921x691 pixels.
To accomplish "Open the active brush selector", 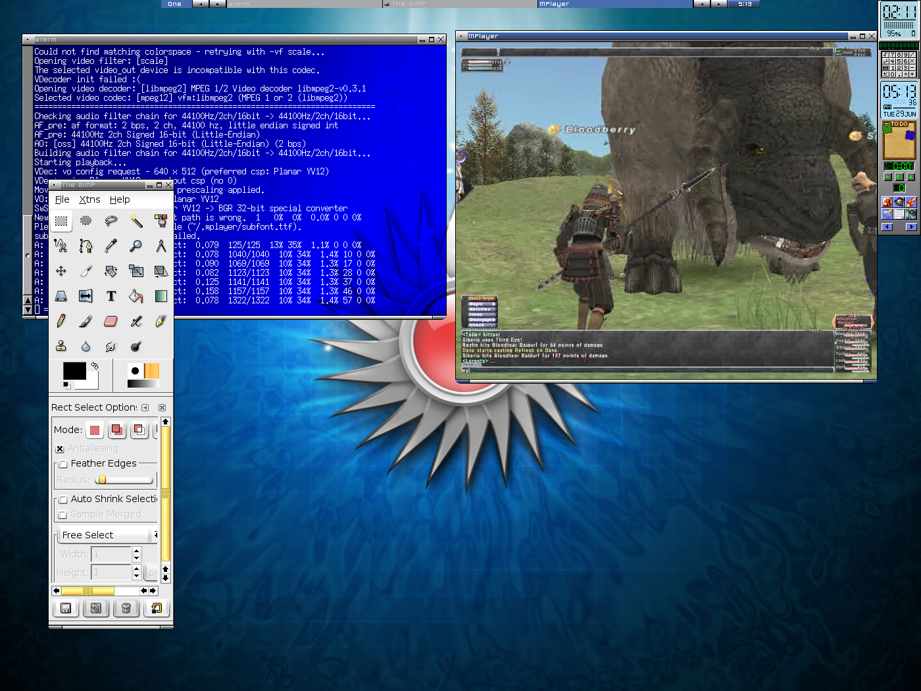I will tap(136, 371).
